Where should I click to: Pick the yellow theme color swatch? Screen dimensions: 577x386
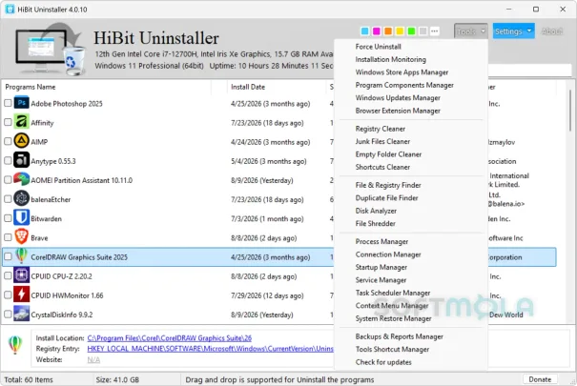click(400, 31)
